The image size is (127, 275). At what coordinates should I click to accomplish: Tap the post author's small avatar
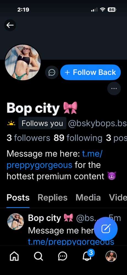[x=15, y=221]
